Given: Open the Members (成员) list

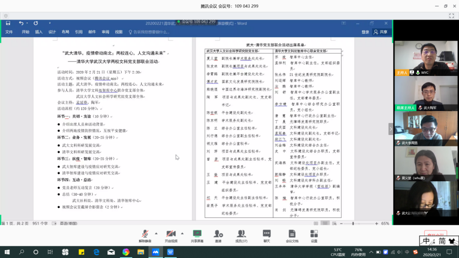Looking at the screenshot, I should point(241,235).
